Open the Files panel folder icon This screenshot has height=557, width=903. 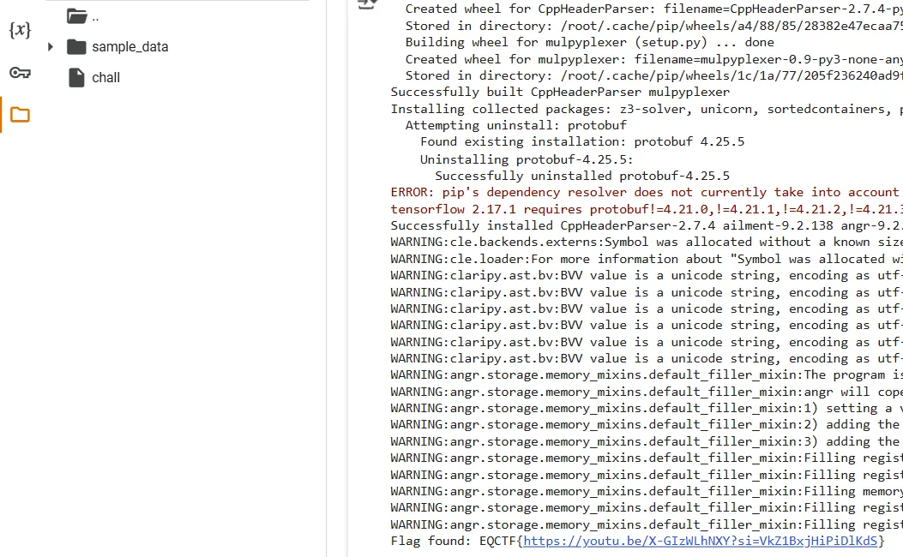point(21,115)
